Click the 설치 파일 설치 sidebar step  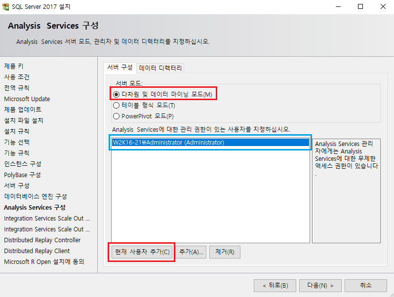click(24, 120)
